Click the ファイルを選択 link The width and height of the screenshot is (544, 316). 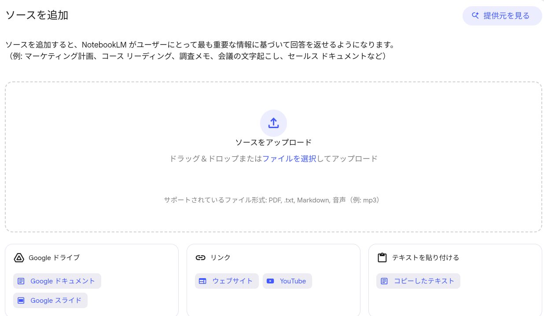(289, 158)
